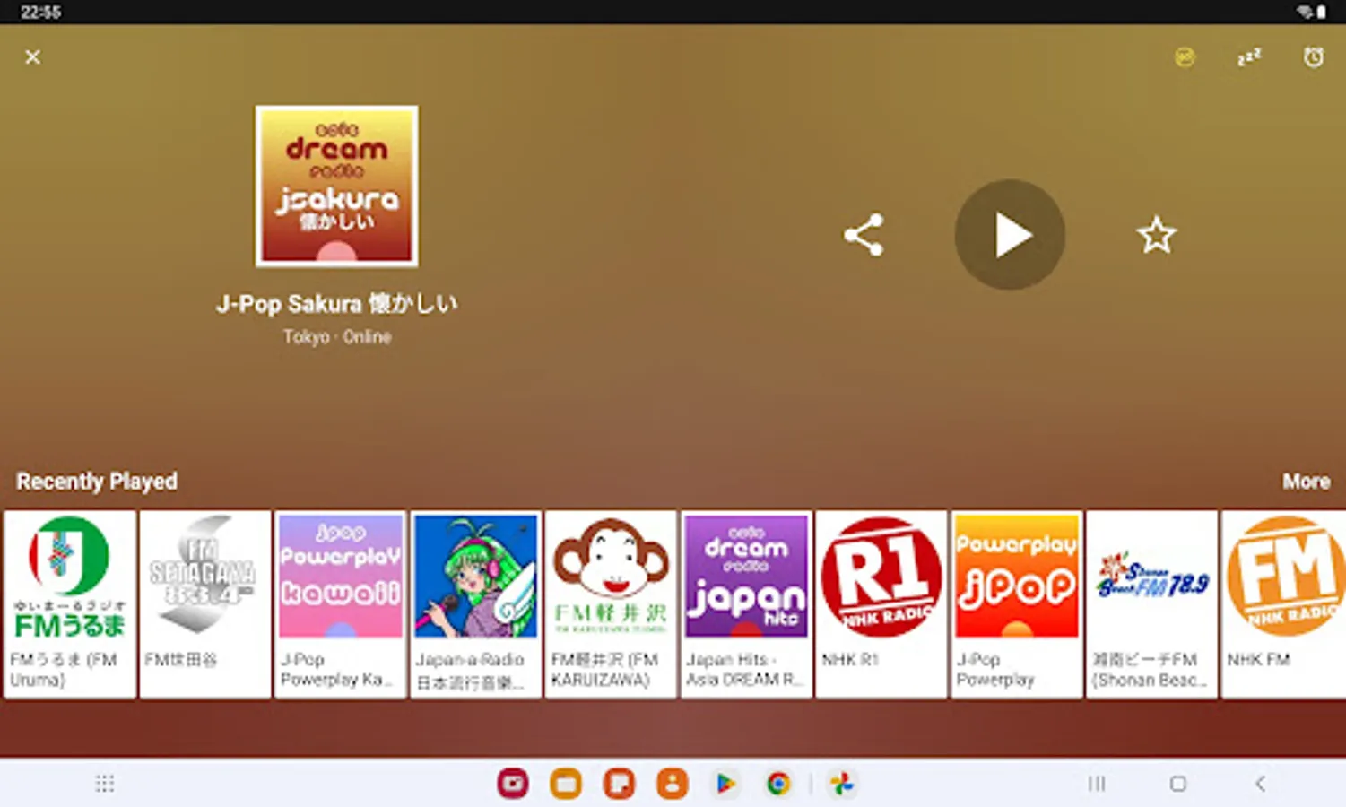Launch the red camera app in taskbar

[513, 784]
